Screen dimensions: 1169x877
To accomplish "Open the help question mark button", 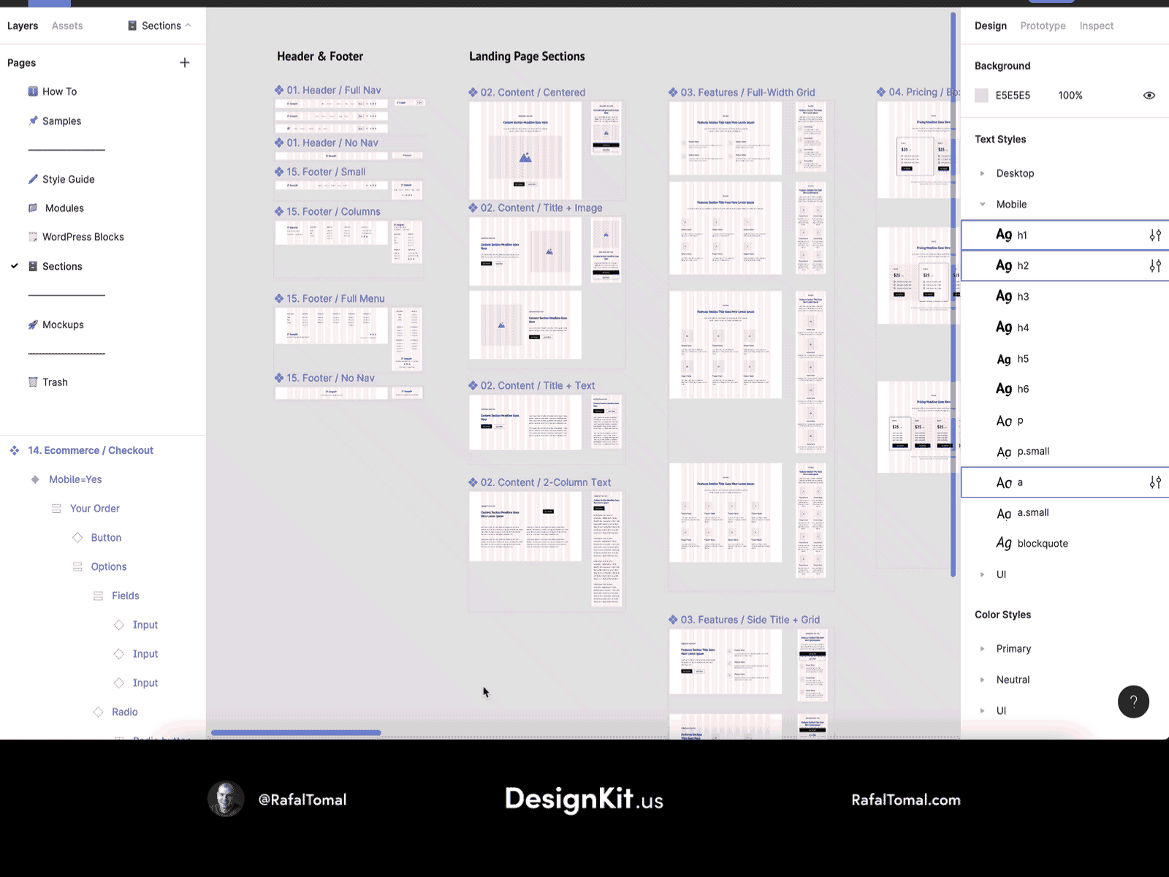I will coord(1133,702).
